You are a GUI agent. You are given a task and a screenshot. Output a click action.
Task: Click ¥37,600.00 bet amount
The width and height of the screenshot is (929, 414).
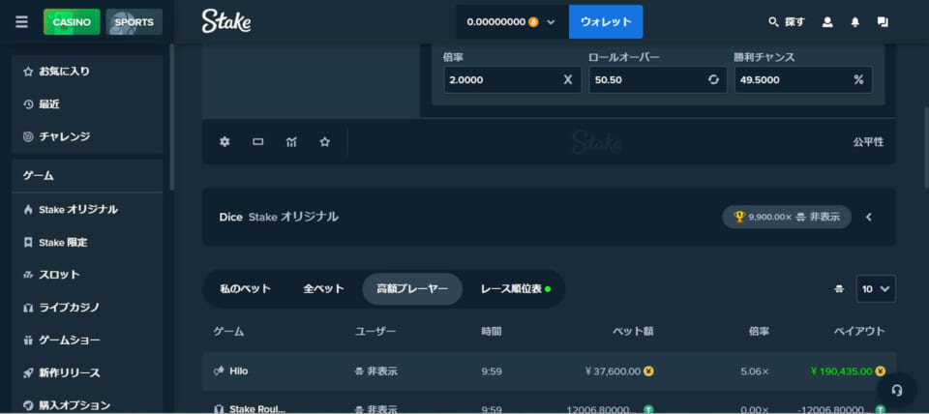coord(613,371)
